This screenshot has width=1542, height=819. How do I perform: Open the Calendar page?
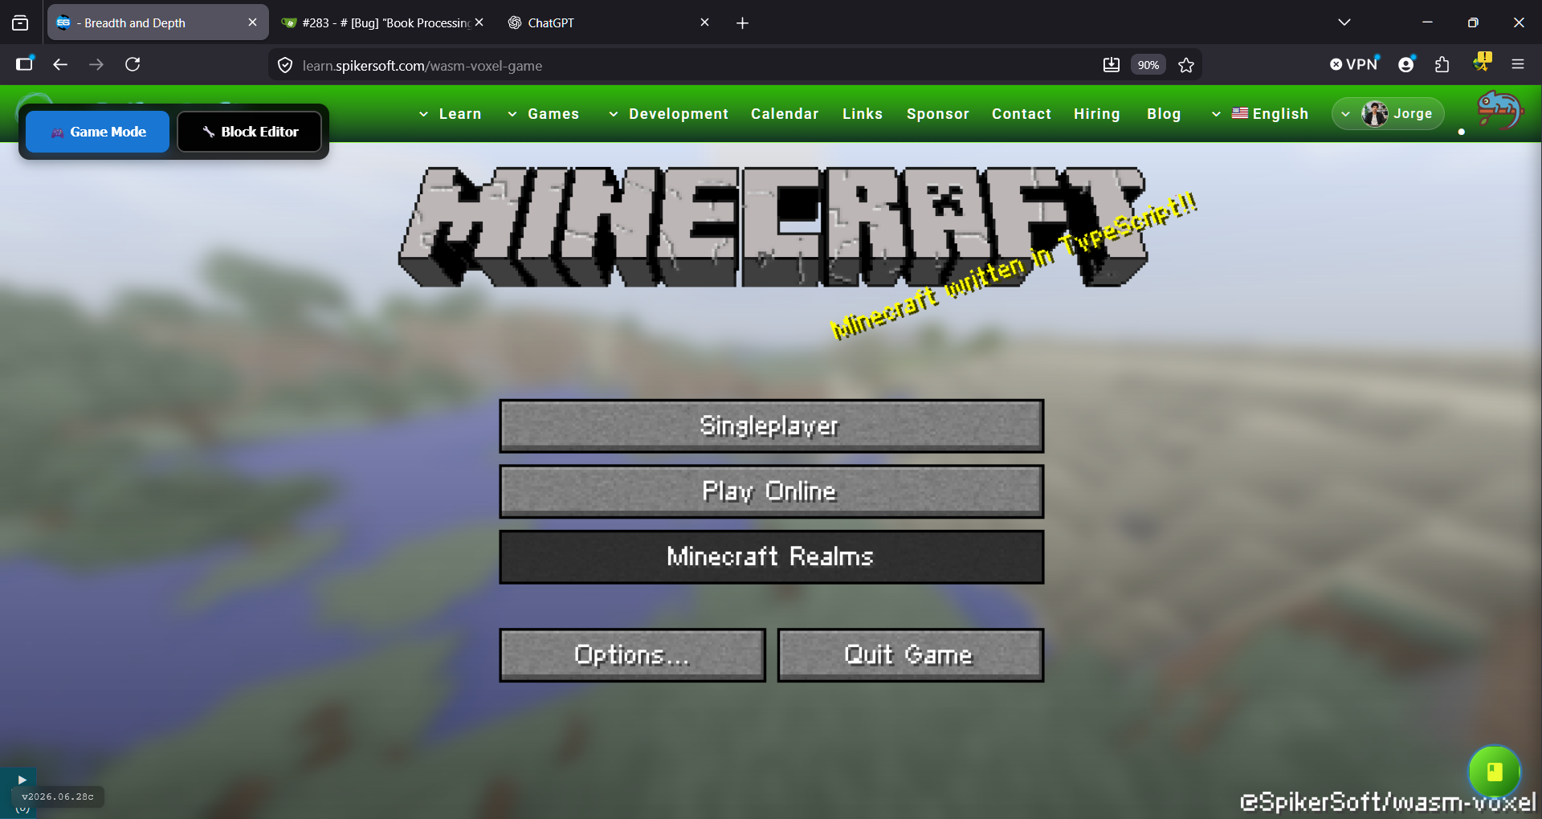click(x=785, y=114)
